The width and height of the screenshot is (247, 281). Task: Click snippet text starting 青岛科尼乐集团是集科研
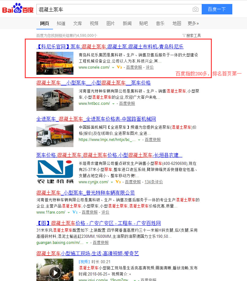(x=138, y=58)
